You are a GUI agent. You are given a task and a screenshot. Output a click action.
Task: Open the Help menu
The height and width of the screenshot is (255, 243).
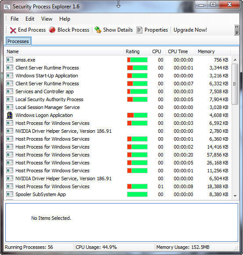click(65, 19)
